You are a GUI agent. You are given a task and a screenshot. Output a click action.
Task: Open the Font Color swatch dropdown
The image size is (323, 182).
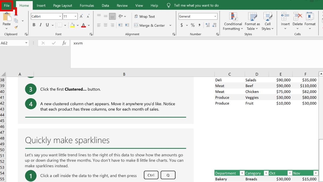click(89, 25)
